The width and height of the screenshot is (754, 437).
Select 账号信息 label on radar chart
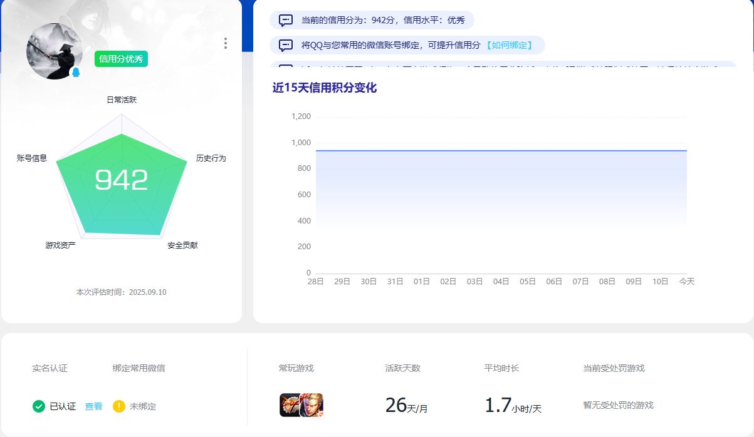tap(32, 158)
